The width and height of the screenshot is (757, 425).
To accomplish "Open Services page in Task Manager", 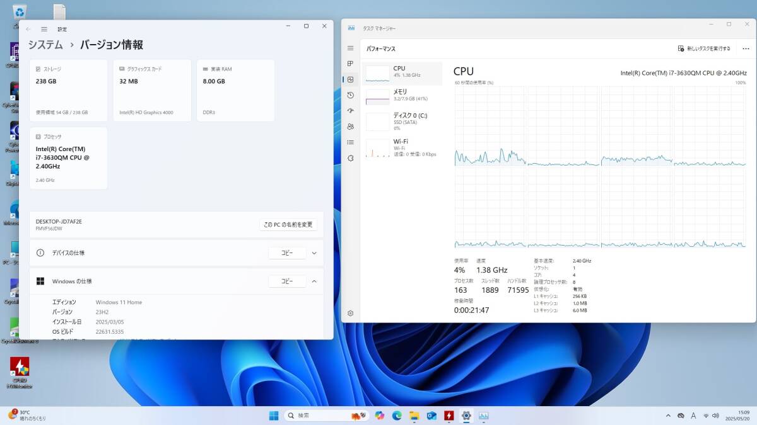I will coord(351,158).
